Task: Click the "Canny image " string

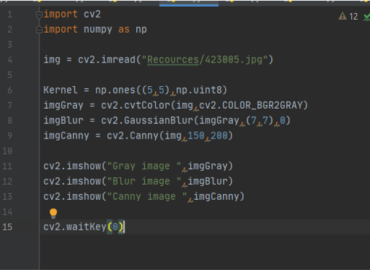Action: coord(147,196)
